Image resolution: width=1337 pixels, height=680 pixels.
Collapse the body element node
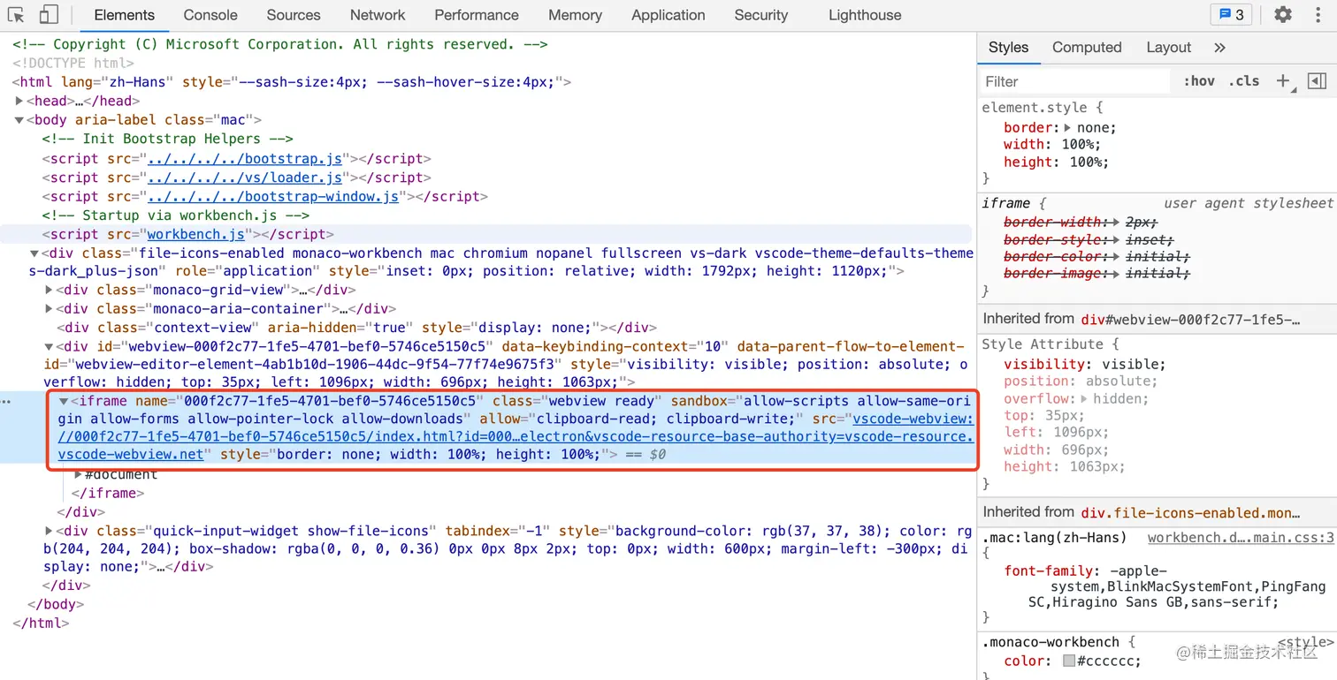tap(19, 120)
